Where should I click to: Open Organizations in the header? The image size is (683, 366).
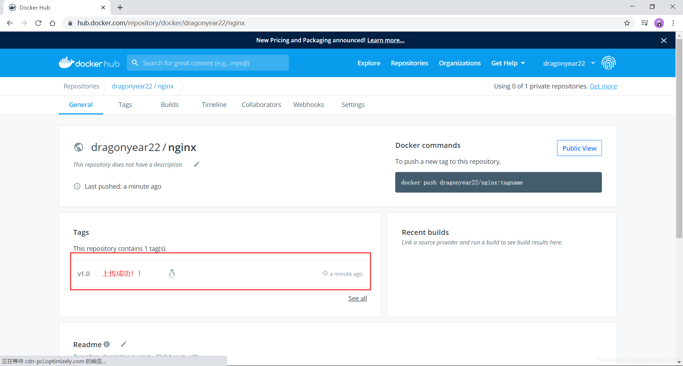click(x=460, y=63)
